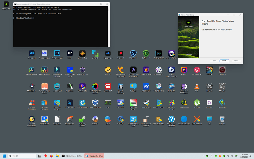Click 'msiexec -i C:\VideoAI.msi' in cmd
The height and width of the screenshot is (159, 254).
point(48,14)
